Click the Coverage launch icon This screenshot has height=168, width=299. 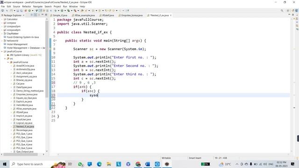click(x=69, y=11)
